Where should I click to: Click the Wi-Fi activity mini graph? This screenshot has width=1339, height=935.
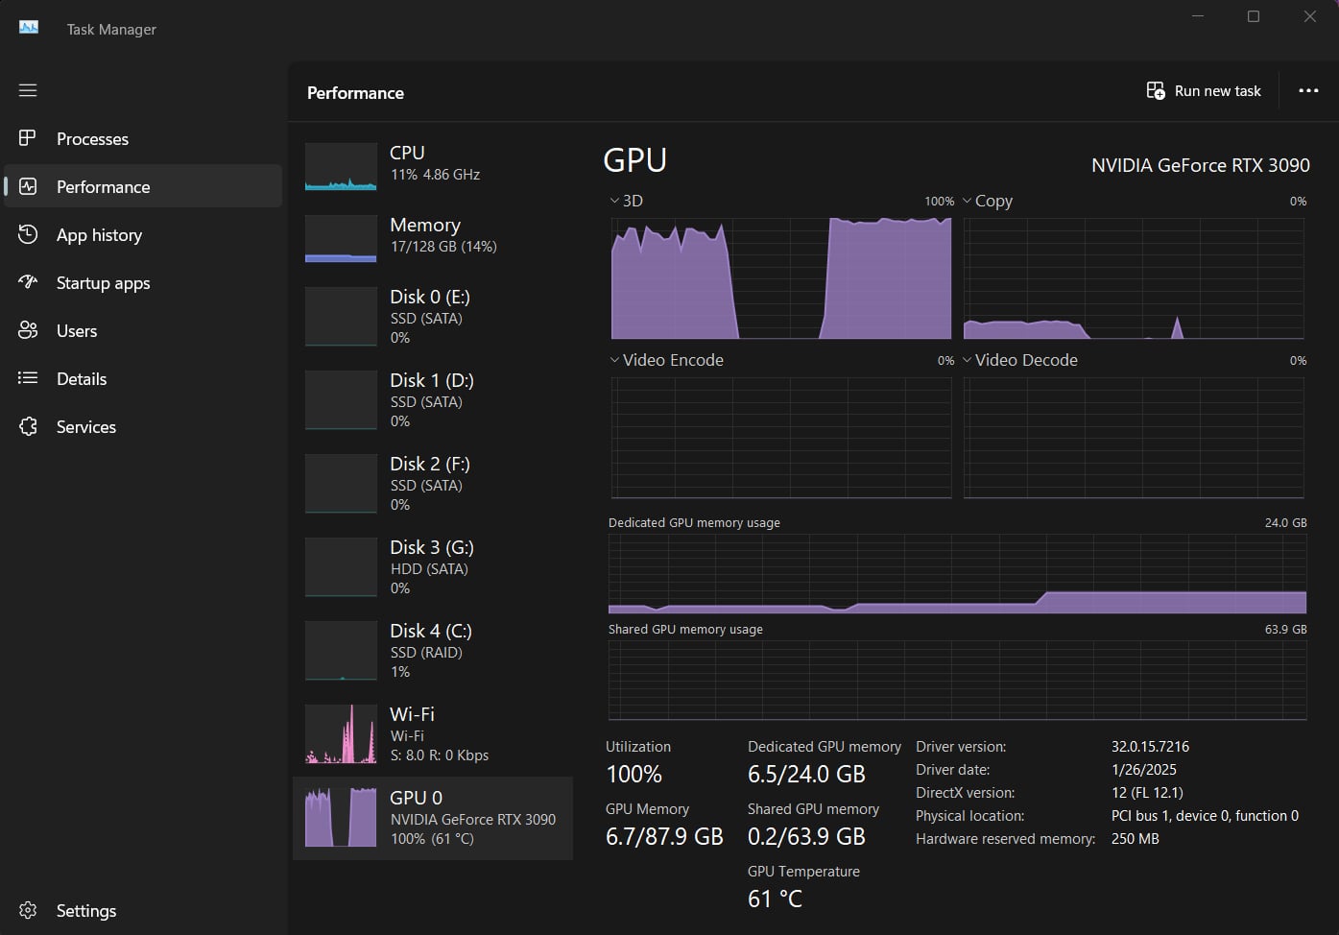(x=341, y=733)
